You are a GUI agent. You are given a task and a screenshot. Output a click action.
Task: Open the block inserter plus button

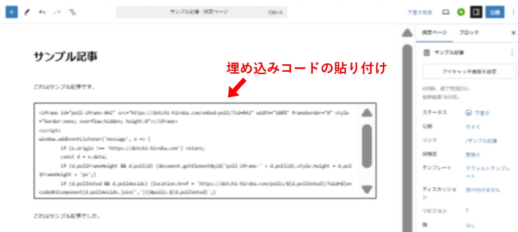pyautogui.click(x=12, y=13)
